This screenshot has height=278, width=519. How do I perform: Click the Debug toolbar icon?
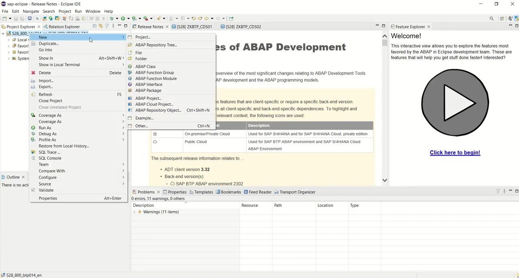click(112, 18)
